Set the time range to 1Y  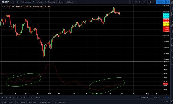coord(25,97)
